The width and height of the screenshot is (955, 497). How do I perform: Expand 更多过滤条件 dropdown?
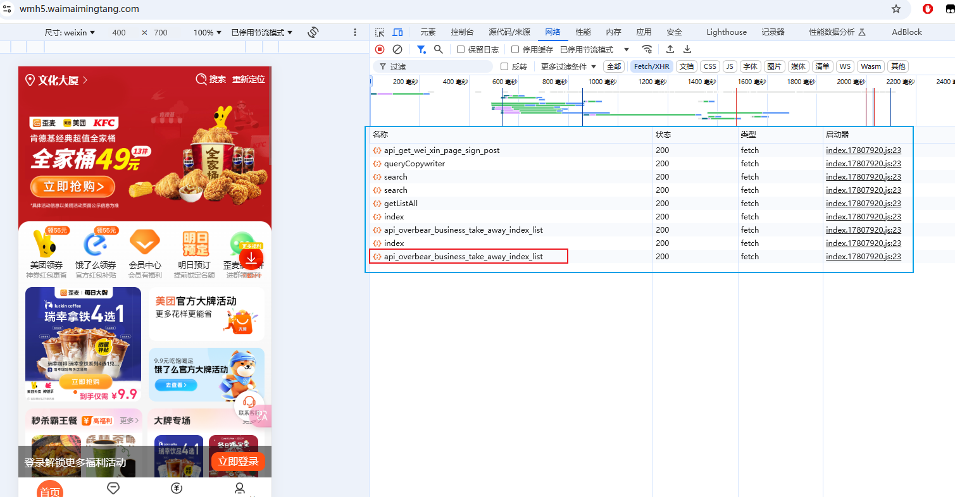click(568, 66)
